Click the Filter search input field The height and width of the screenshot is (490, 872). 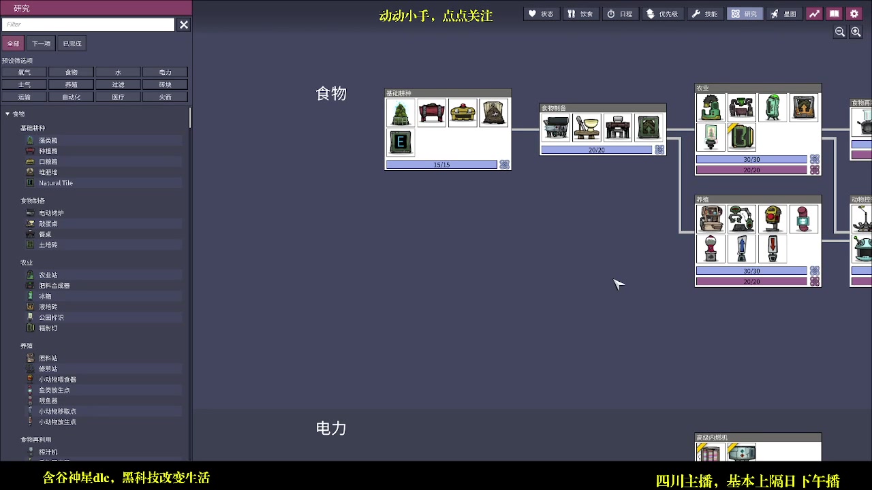tap(89, 24)
